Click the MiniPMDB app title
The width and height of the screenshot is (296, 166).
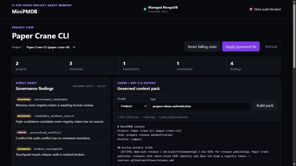pyautogui.click(x=25, y=12)
